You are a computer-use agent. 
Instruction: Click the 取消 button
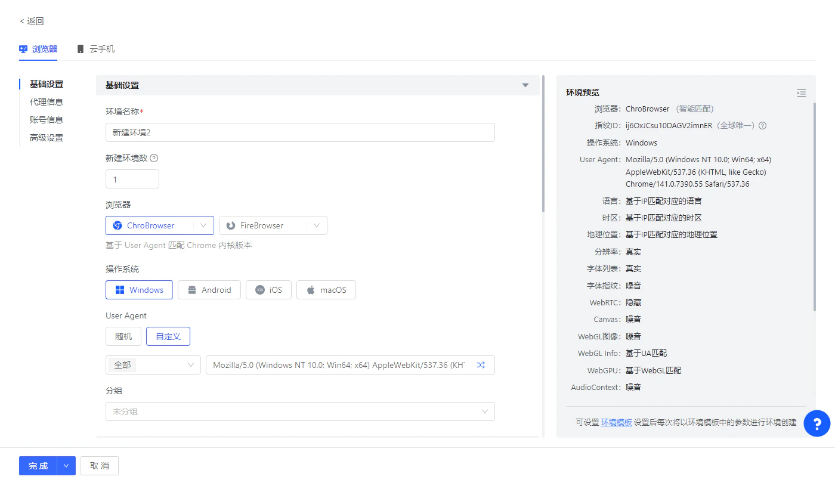100,466
